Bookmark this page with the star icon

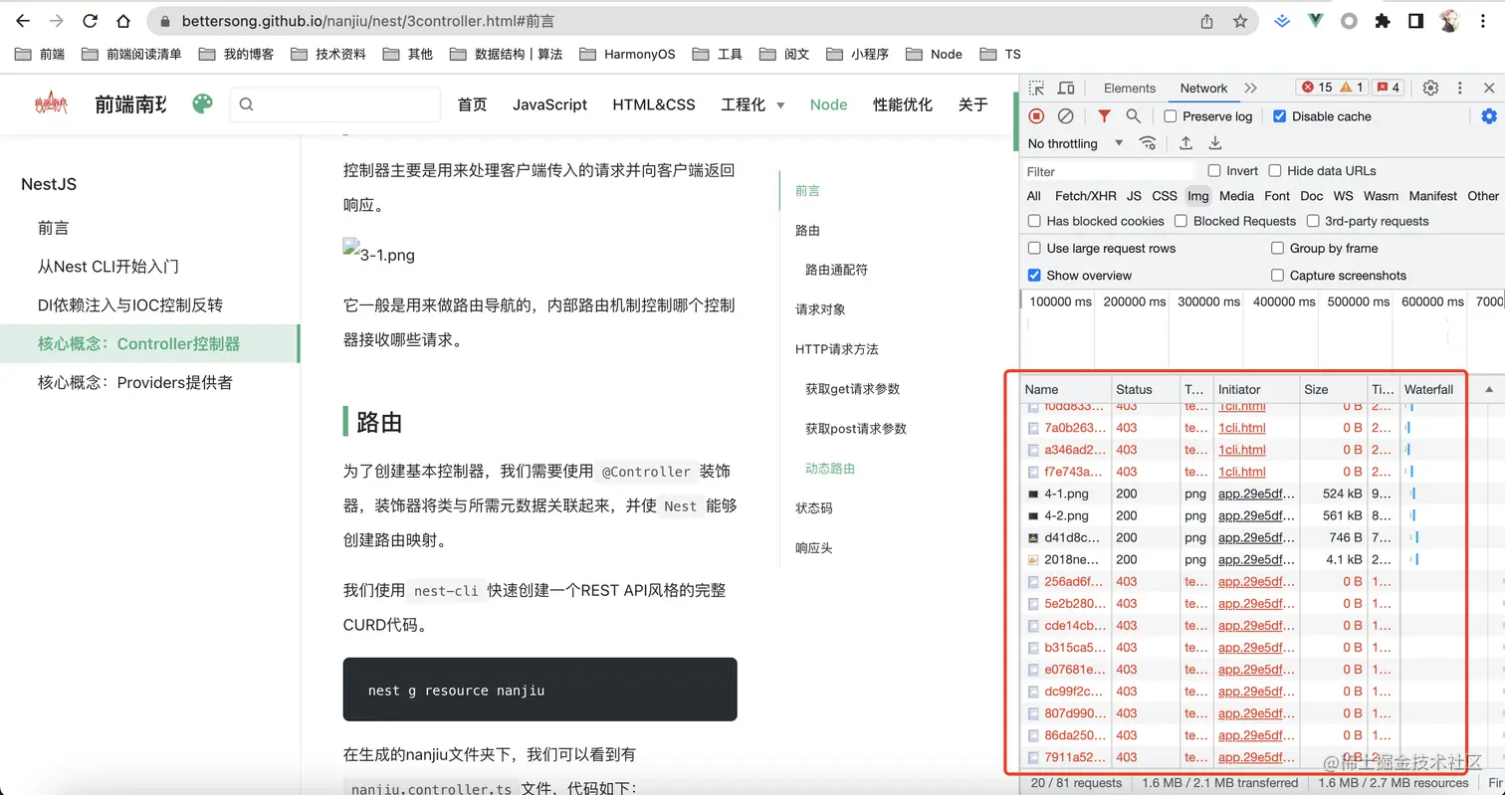pyautogui.click(x=1239, y=20)
